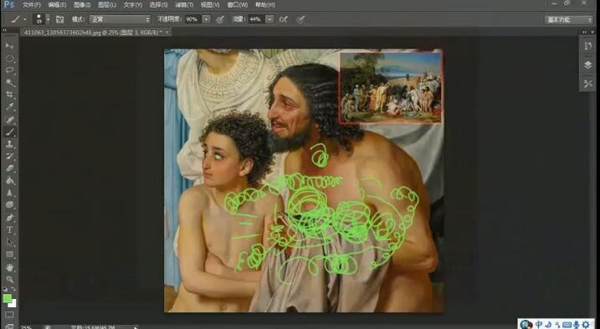Select the Eyedropper tool
This screenshot has height=329, width=600.
(10, 107)
